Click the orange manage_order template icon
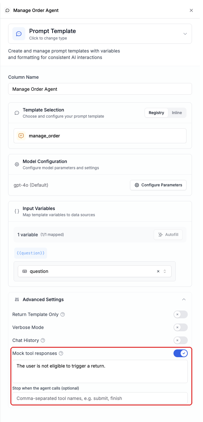Image resolution: width=203 pixels, height=422 pixels. coord(21,136)
